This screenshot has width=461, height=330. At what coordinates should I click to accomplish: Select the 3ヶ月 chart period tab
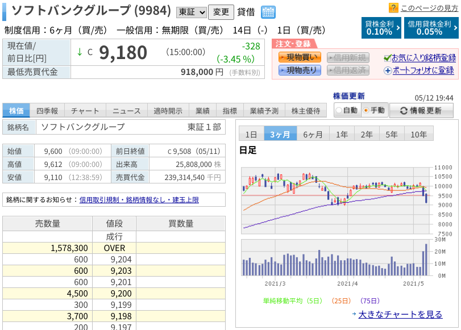[x=280, y=133]
